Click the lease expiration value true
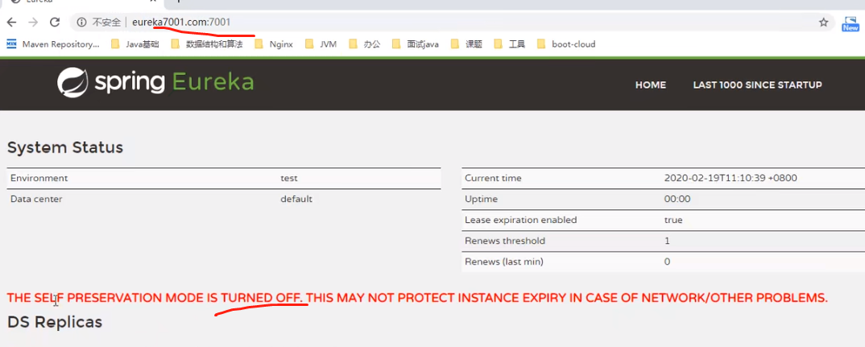 pos(673,220)
